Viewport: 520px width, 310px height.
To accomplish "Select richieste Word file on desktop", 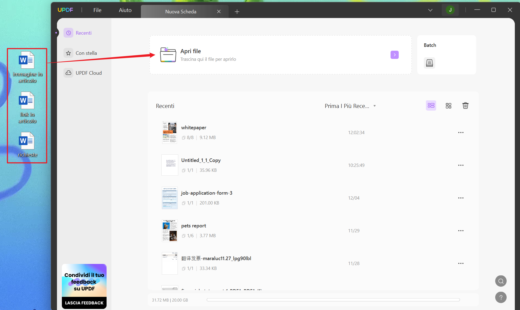I will pos(27,145).
